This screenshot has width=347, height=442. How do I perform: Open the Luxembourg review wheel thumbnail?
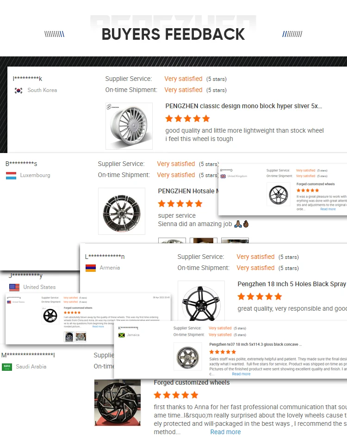[x=122, y=211]
